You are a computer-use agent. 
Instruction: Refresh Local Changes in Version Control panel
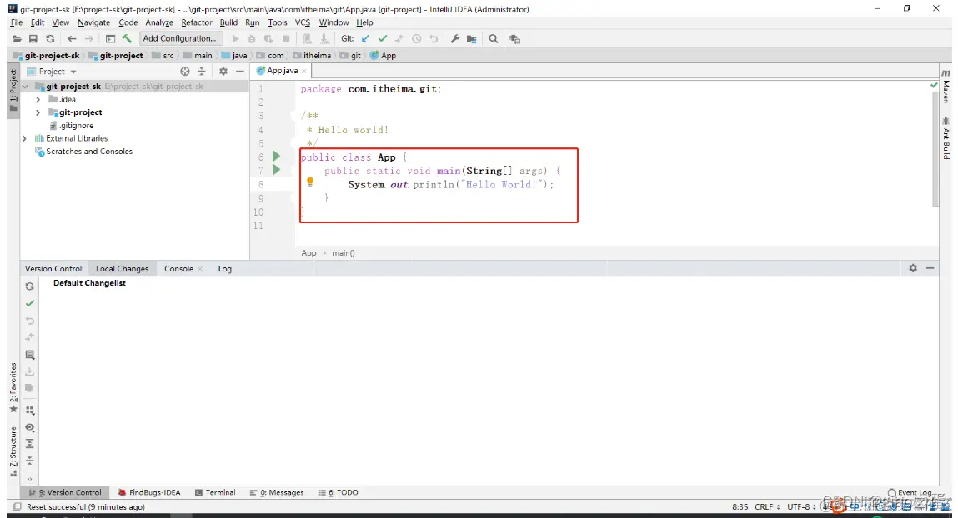click(x=29, y=286)
